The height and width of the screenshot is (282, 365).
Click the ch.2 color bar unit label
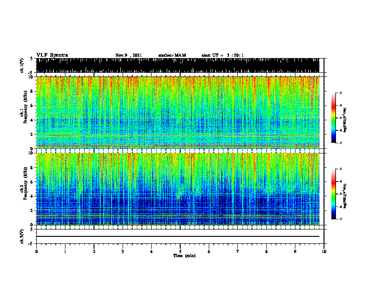(x=345, y=196)
